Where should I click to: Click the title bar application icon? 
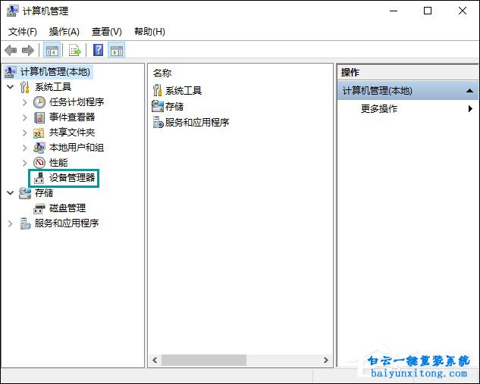coord(12,11)
